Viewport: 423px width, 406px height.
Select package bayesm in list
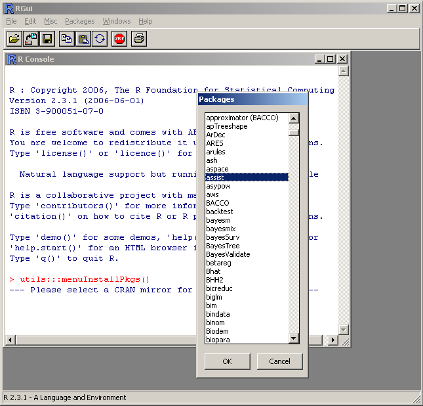click(x=247, y=220)
